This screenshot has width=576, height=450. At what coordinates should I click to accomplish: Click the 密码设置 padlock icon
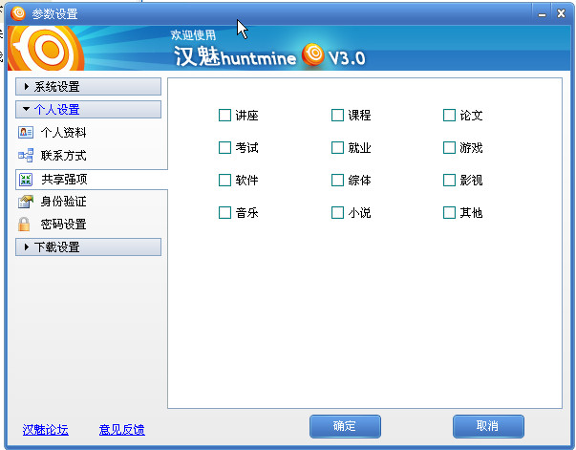pyautogui.click(x=24, y=225)
